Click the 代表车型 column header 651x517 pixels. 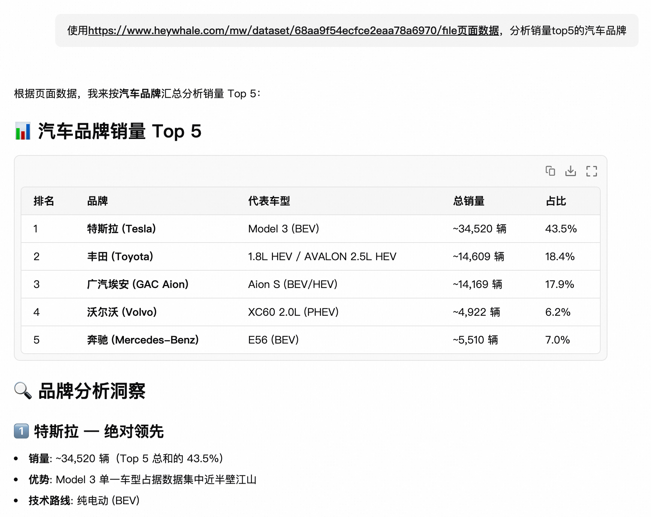pyautogui.click(x=269, y=201)
